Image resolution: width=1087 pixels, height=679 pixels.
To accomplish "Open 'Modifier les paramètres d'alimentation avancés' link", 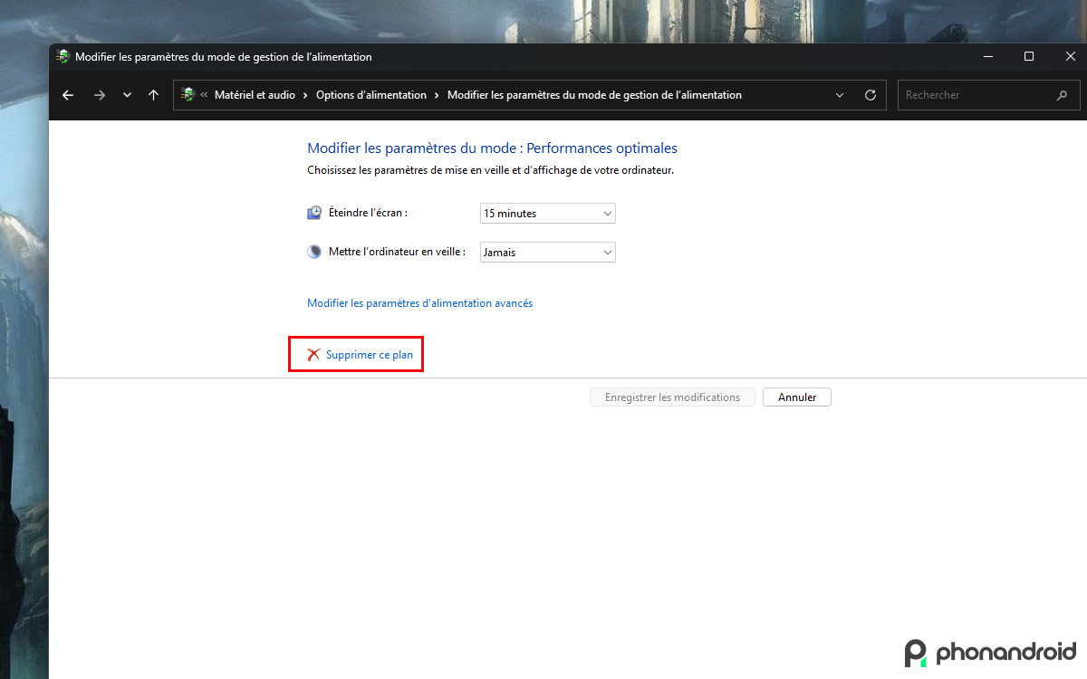I will click(418, 303).
